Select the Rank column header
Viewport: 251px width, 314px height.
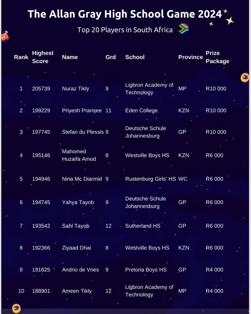tap(21, 57)
